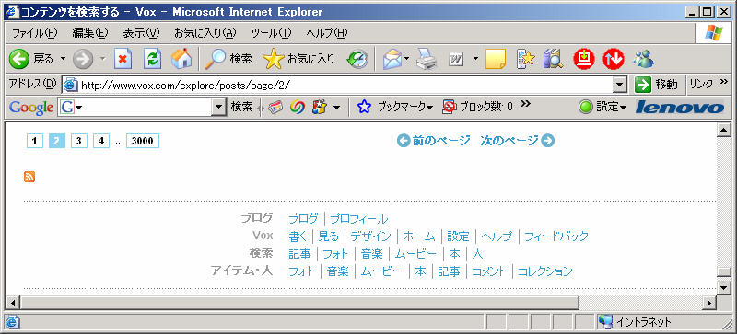Click the Google toolbar 検索 button
Viewport: 737px width, 334px height.
point(241,108)
